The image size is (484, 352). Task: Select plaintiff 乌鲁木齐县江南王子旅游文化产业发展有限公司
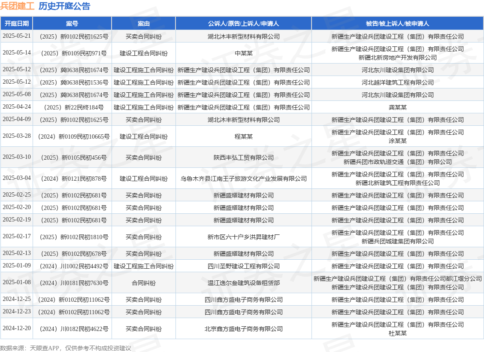pyautogui.click(x=244, y=179)
